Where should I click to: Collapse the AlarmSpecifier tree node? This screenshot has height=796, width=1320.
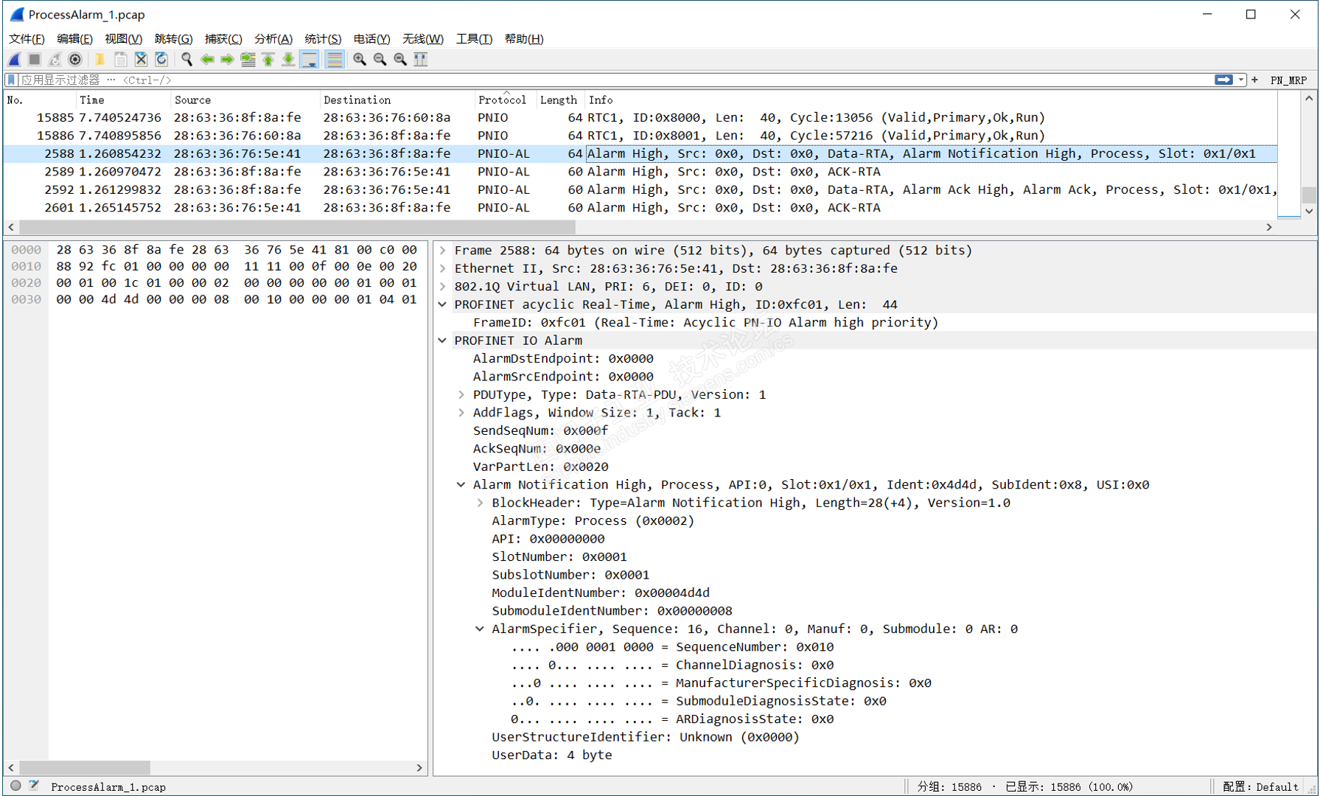[481, 629]
